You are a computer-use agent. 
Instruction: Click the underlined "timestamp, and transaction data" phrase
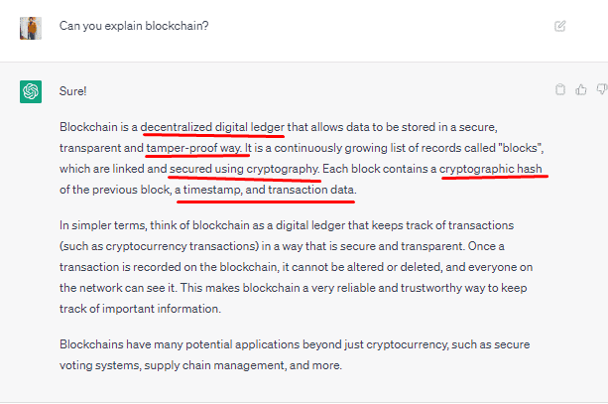269,190
